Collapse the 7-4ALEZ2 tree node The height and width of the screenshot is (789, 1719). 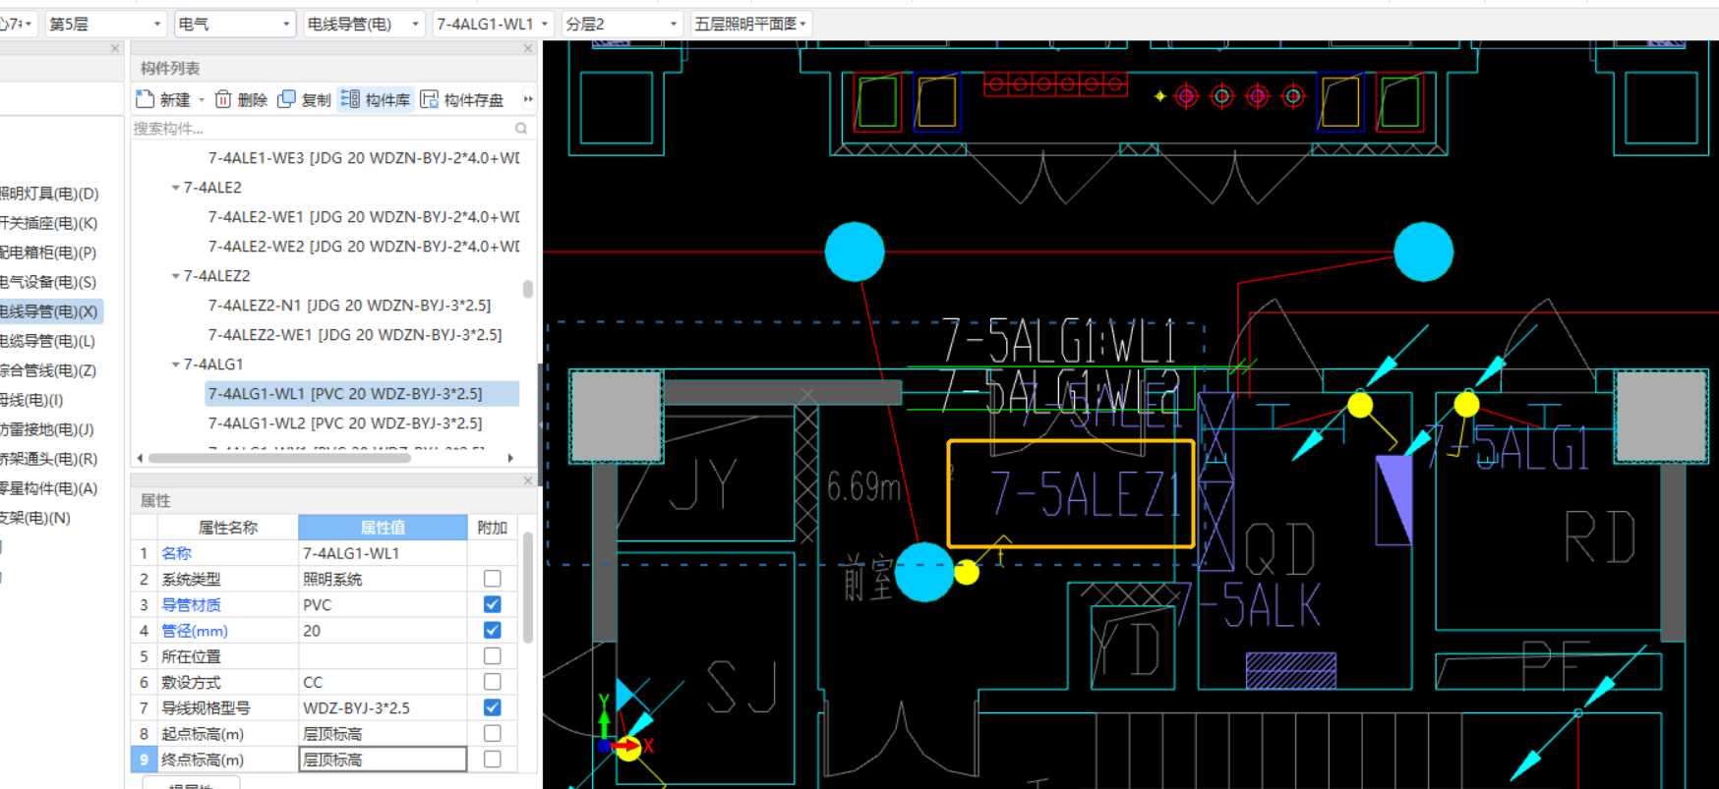click(176, 276)
